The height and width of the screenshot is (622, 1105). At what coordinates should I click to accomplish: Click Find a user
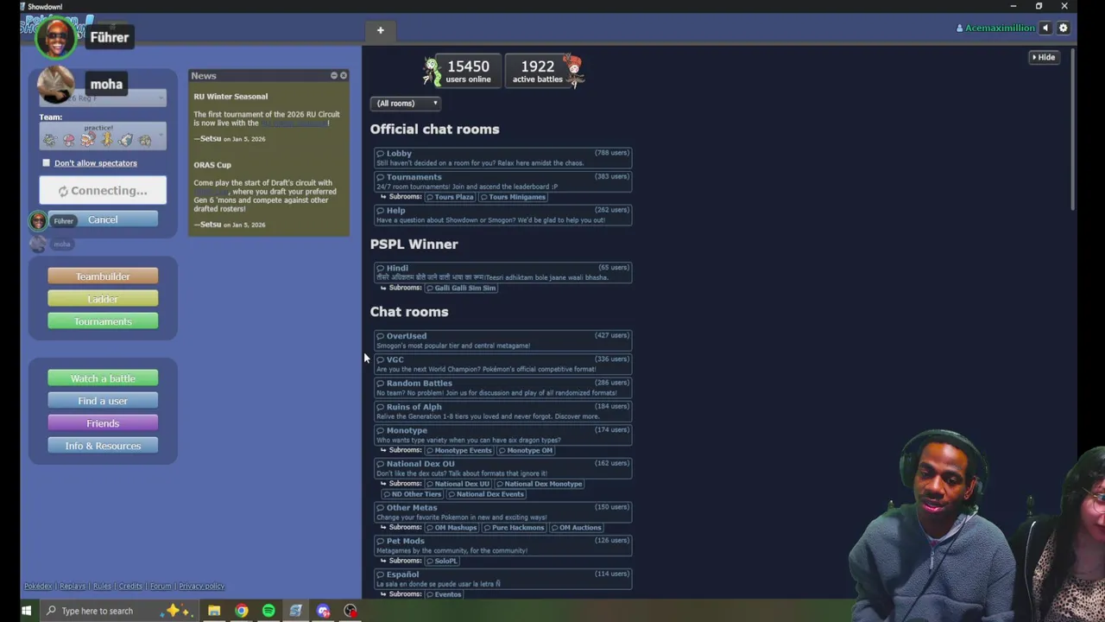click(103, 401)
